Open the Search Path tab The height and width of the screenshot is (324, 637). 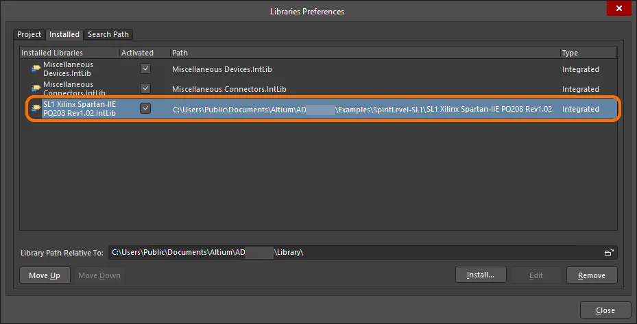[x=108, y=34]
